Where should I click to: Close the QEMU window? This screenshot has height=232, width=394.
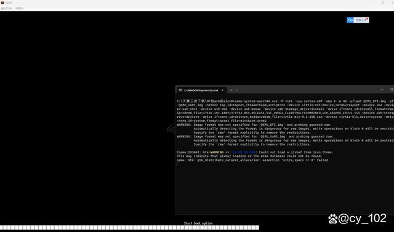392,2
